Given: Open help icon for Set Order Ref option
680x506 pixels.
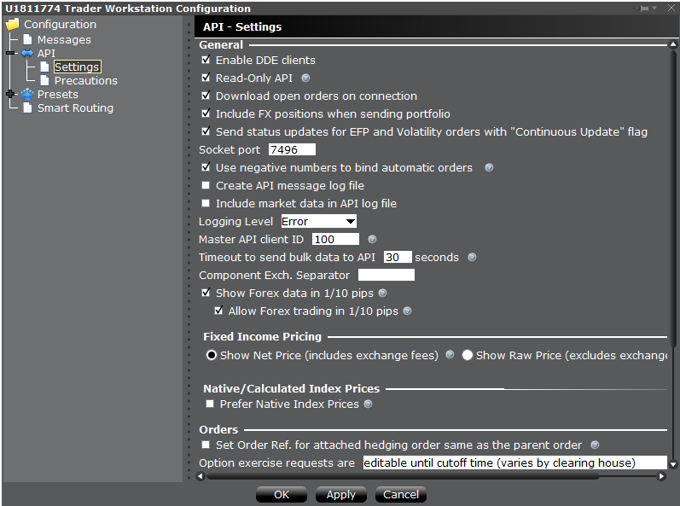Looking at the screenshot, I should [595, 445].
